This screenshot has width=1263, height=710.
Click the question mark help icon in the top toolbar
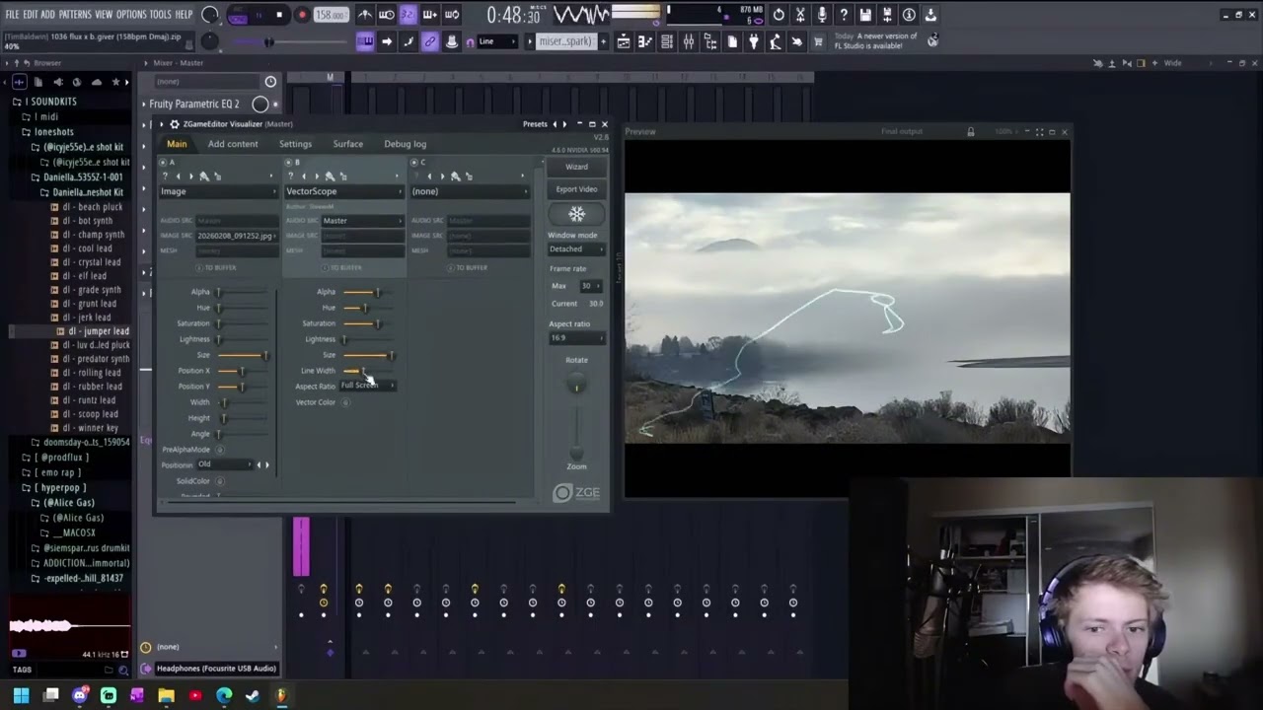[x=844, y=15]
